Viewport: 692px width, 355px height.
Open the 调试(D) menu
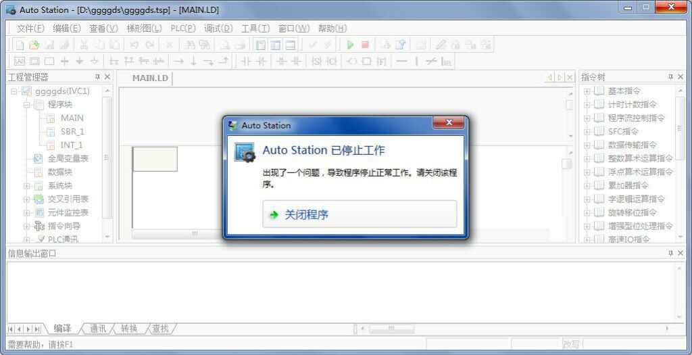[x=218, y=28]
